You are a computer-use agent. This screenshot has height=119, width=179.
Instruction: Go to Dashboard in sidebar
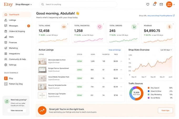(x=17, y=14)
